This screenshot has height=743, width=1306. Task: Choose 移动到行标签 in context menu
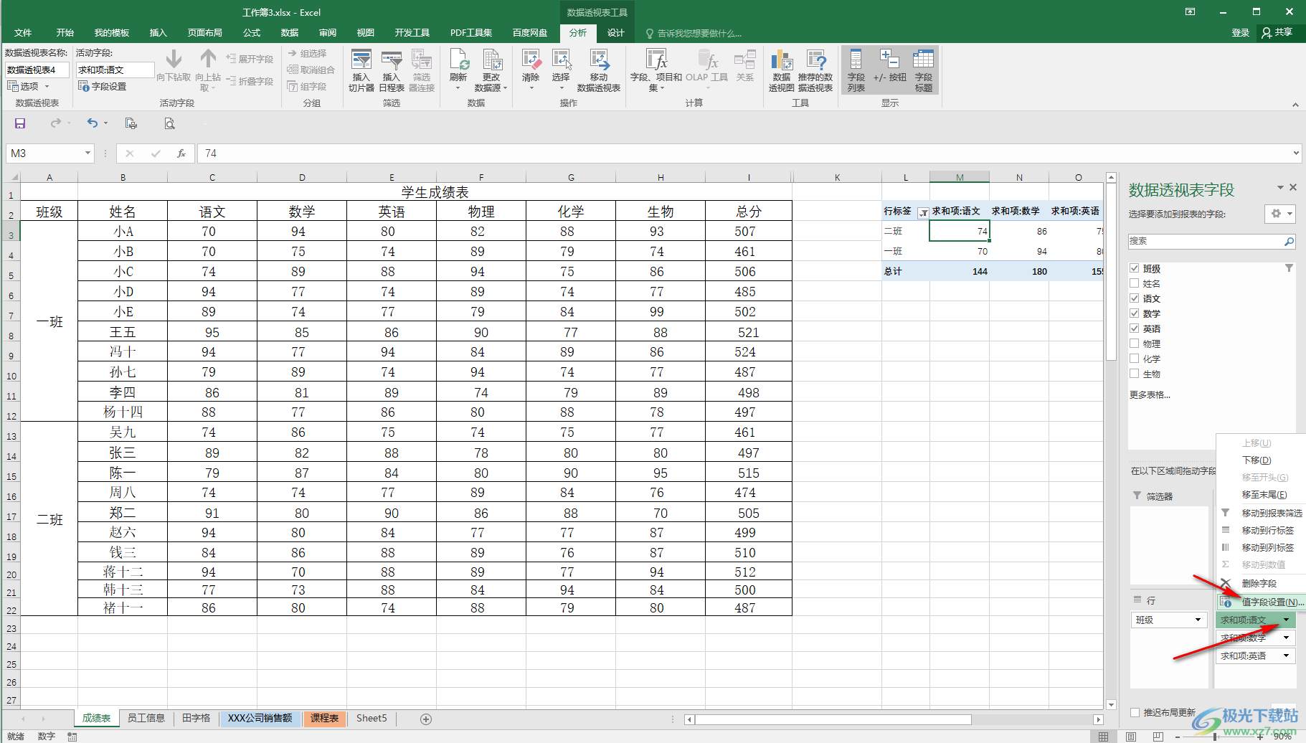pos(1268,530)
